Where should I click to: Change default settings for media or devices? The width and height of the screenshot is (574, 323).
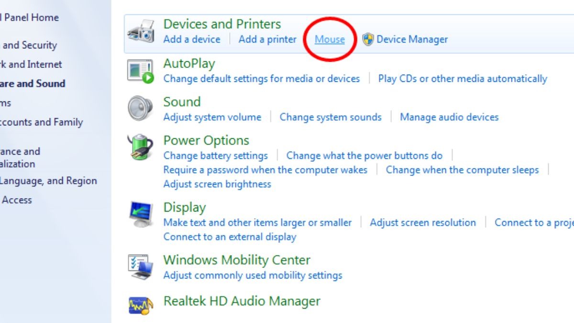click(x=262, y=78)
